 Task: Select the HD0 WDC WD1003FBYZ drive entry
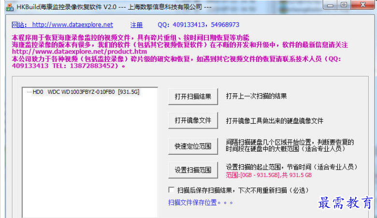86,92
